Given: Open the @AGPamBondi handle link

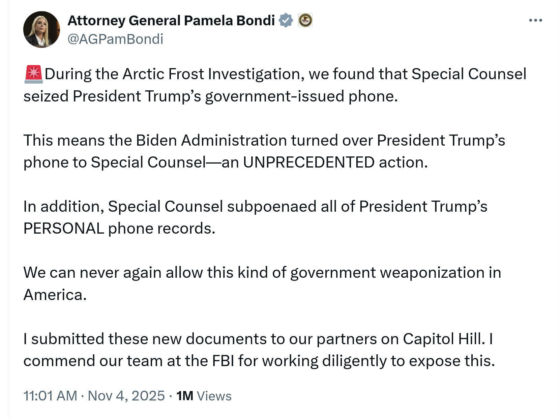Looking at the screenshot, I should click(115, 39).
